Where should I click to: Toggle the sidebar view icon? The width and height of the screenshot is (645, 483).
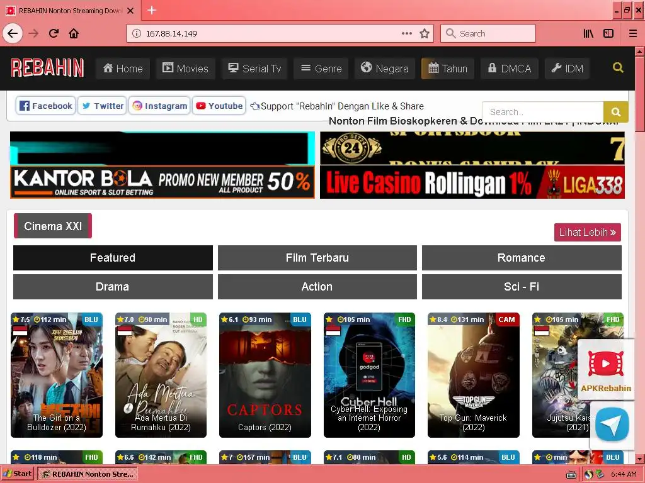click(608, 33)
